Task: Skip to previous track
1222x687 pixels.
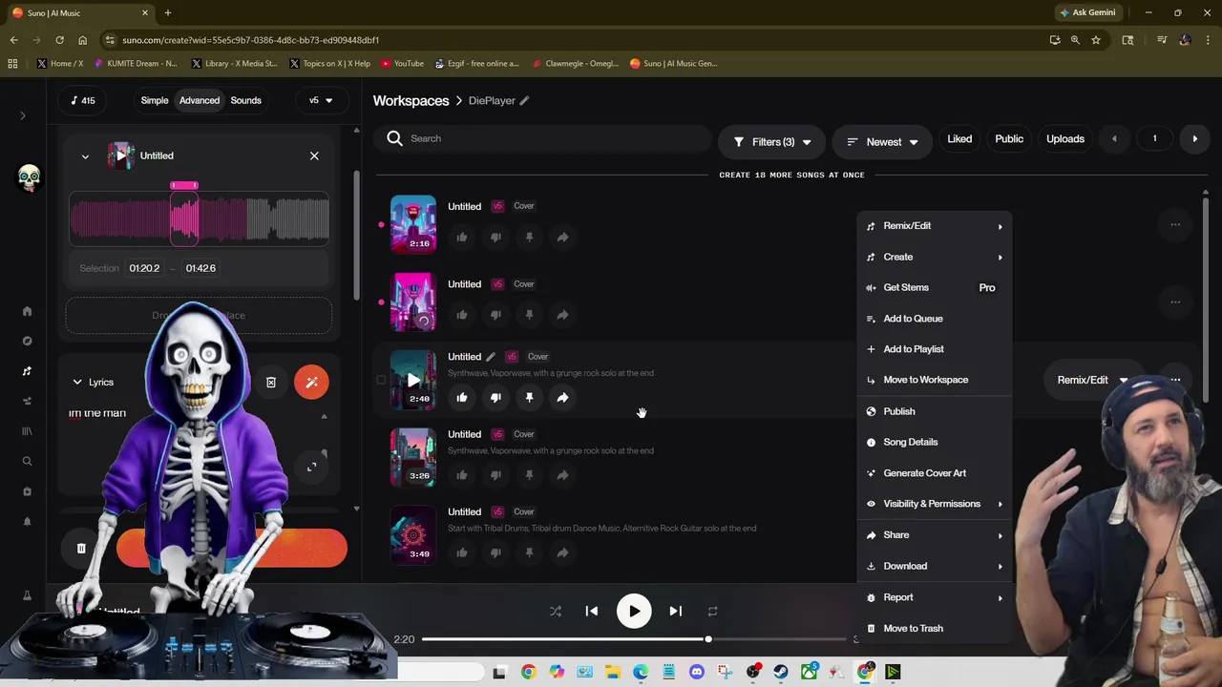Action: coord(592,612)
